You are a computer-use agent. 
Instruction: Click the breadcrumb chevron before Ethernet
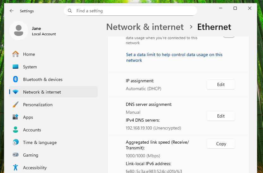click(191, 27)
